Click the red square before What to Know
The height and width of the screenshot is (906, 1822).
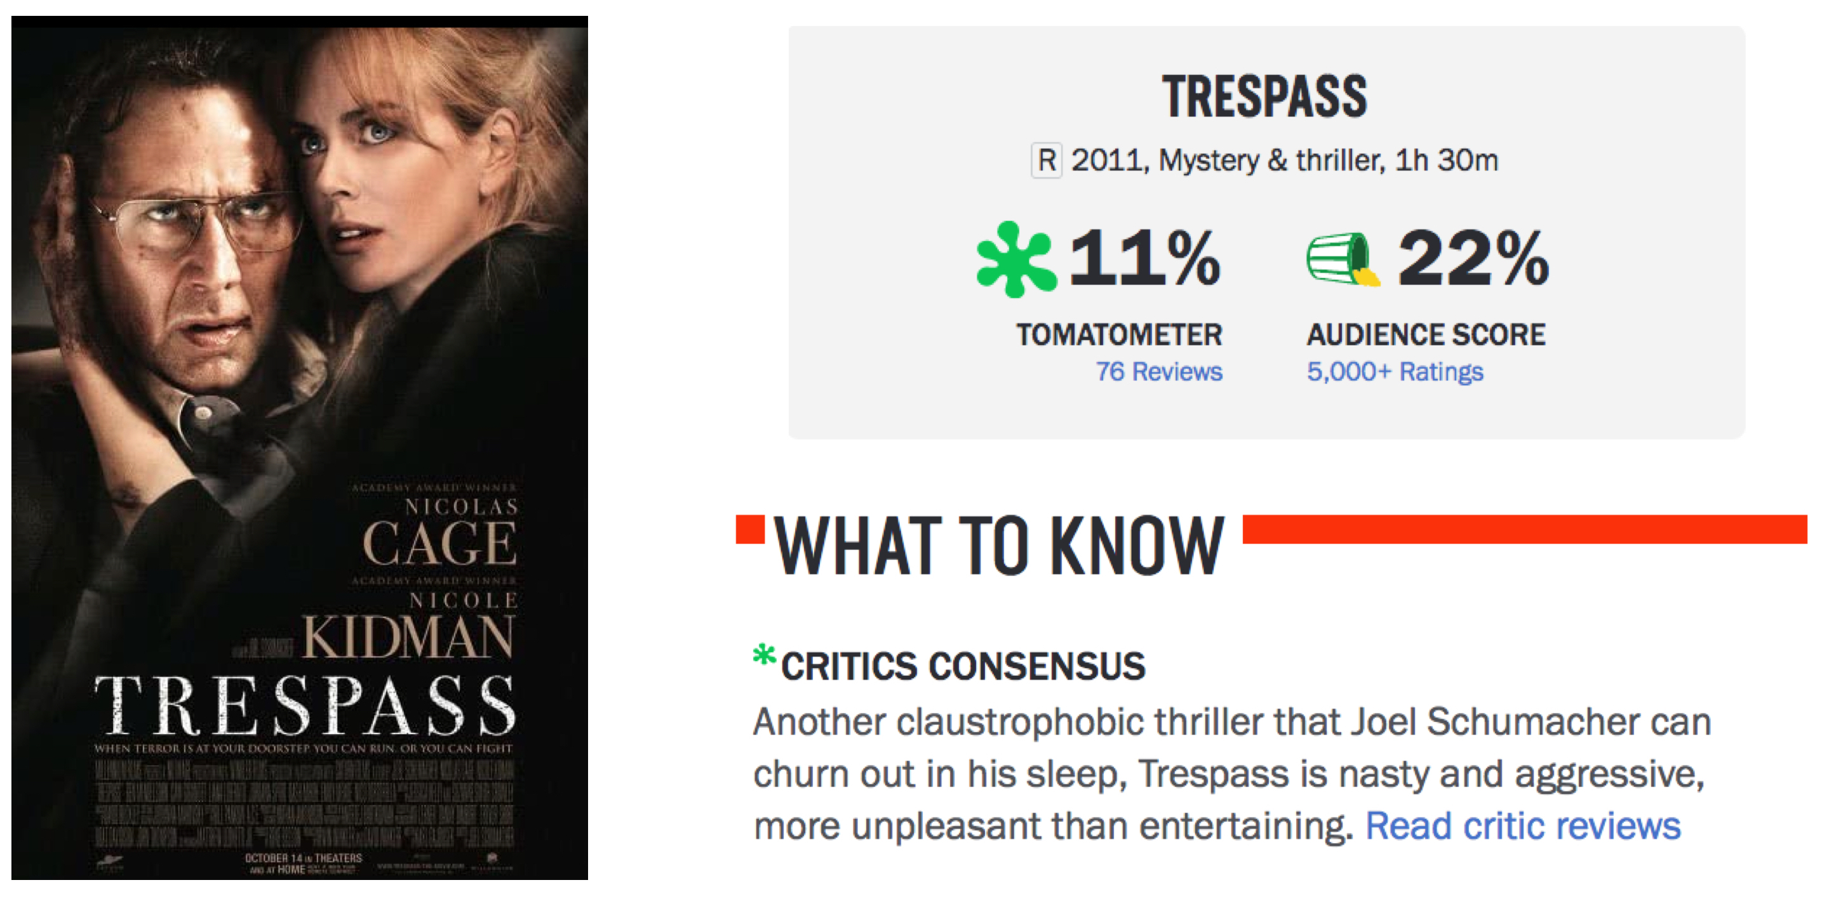[750, 529]
